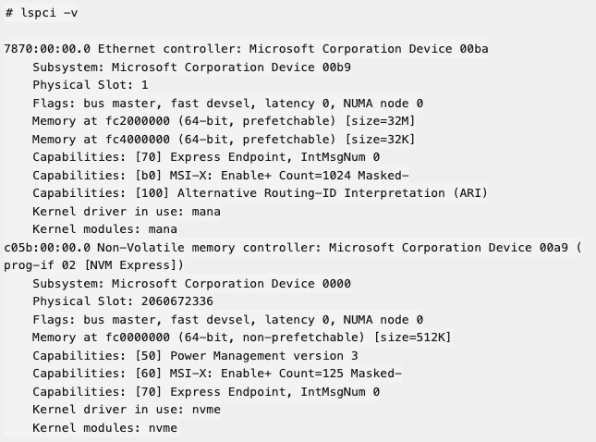596x442 pixels.
Task: Click the Kernel driver in use: mana line
Action: point(126,212)
